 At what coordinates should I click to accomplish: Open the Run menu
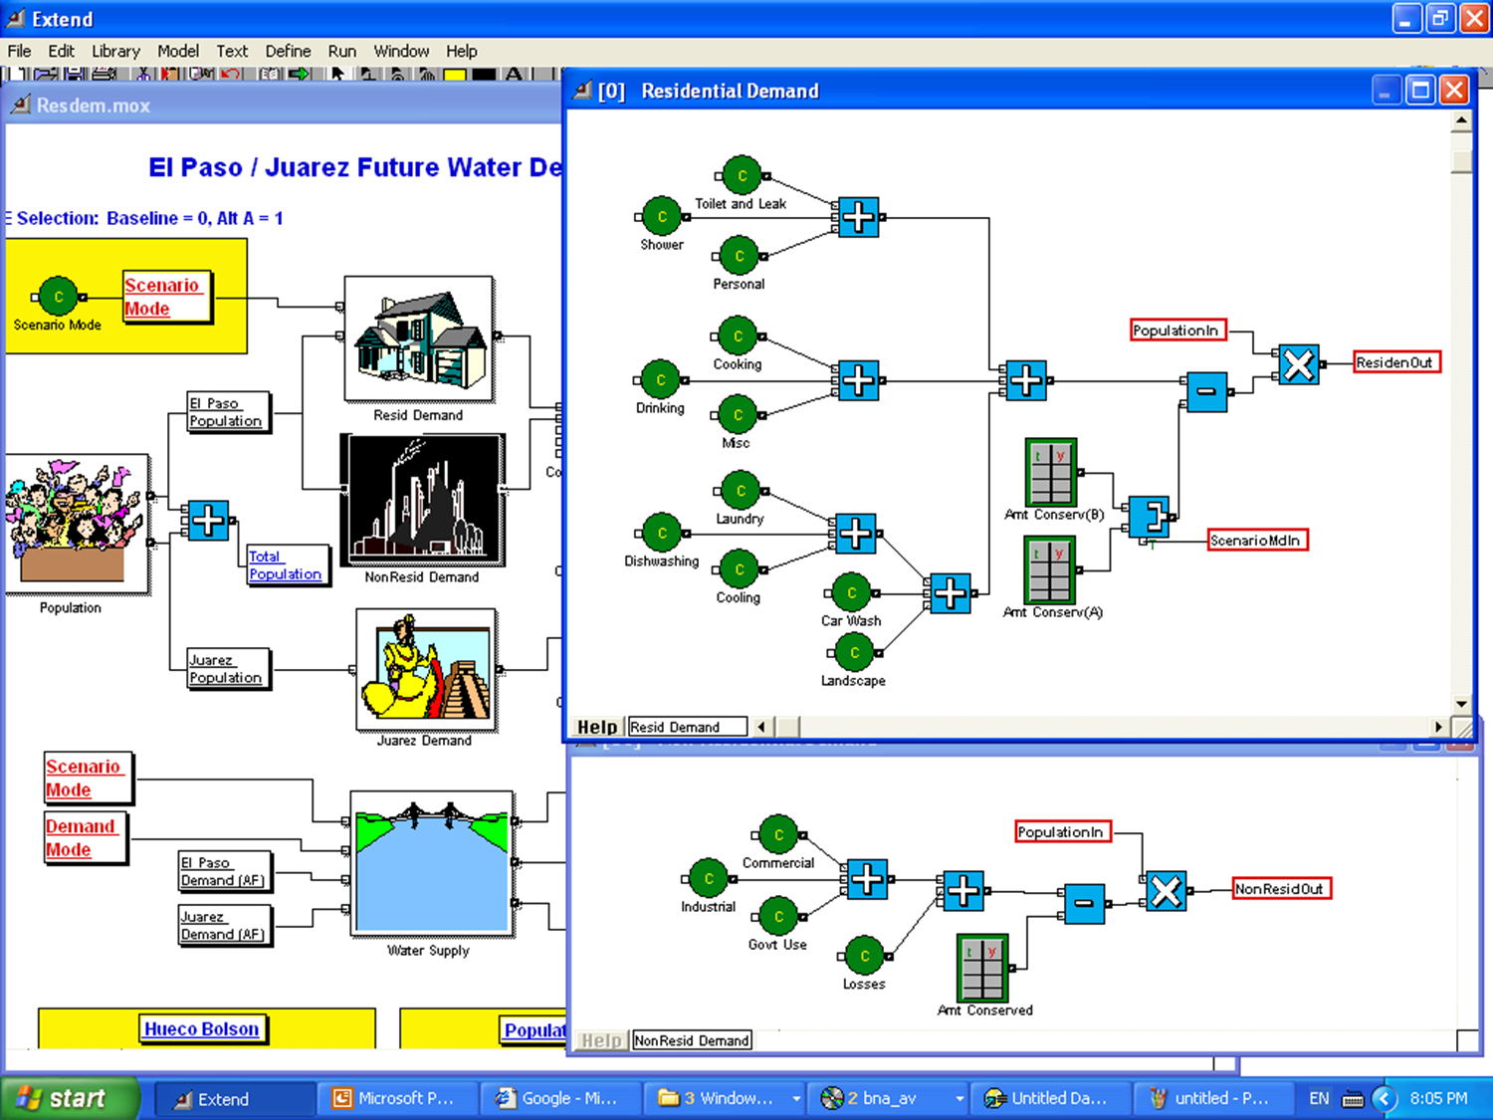pos(341,51)
